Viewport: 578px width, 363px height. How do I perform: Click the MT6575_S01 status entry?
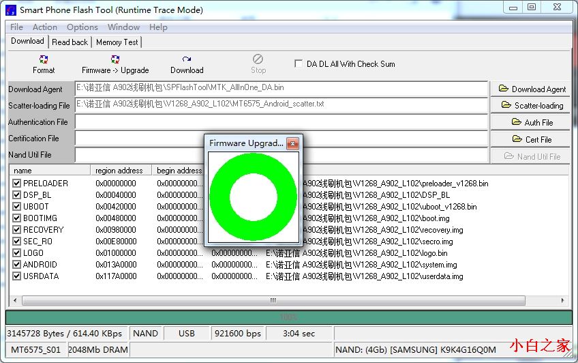[35, 350]
